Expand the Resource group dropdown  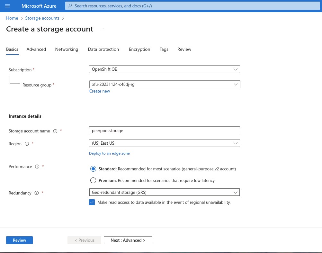point(164,84)
